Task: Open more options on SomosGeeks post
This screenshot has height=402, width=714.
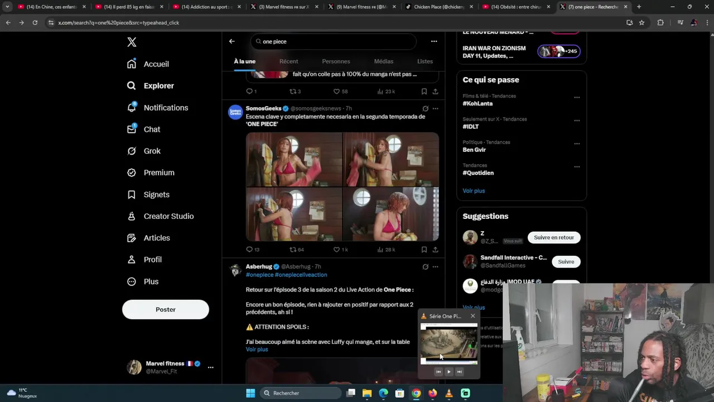Action: click(436, 108)
